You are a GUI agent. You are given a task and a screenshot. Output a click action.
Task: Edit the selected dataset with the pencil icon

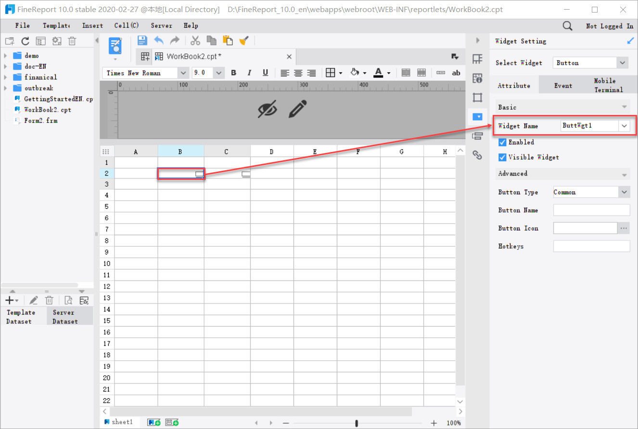tap(33, 300)
